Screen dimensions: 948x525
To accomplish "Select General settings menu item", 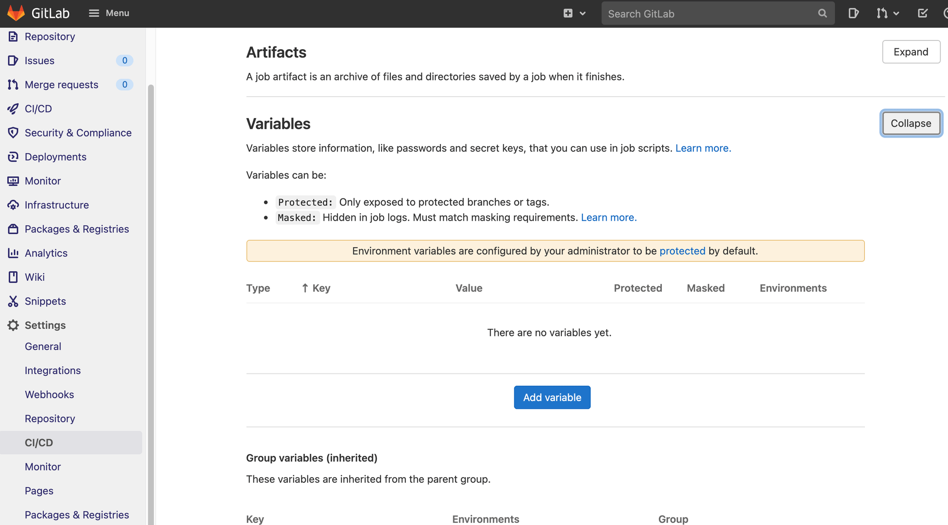I will (43, 345).
